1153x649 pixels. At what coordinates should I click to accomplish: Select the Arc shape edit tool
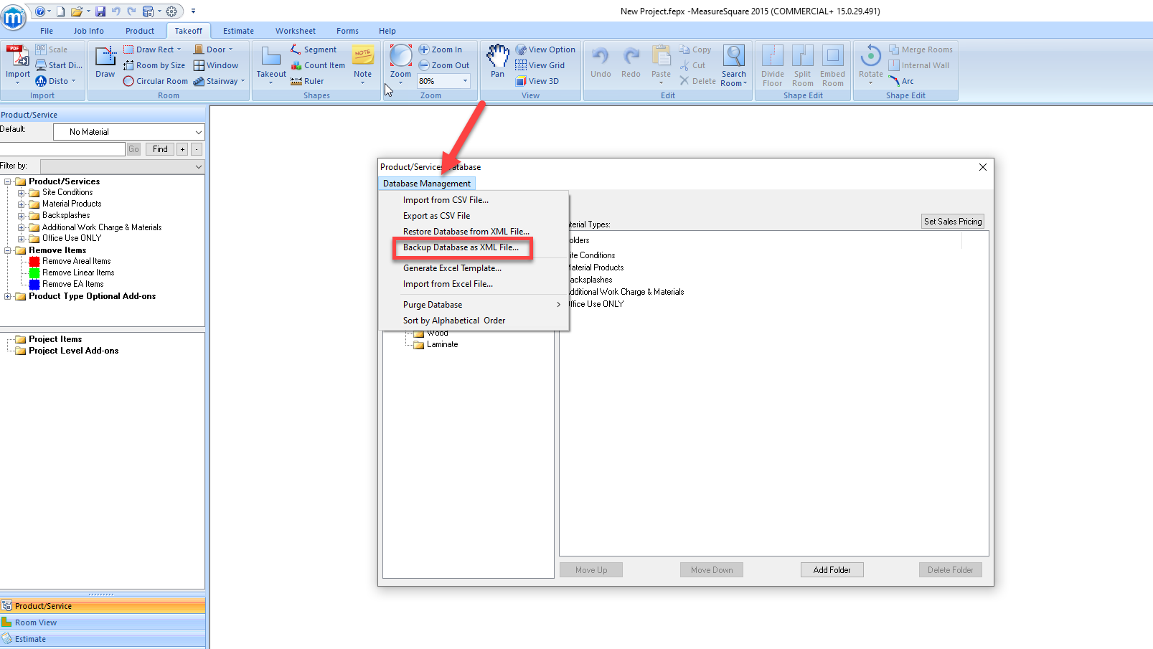(x=901, y=81)
